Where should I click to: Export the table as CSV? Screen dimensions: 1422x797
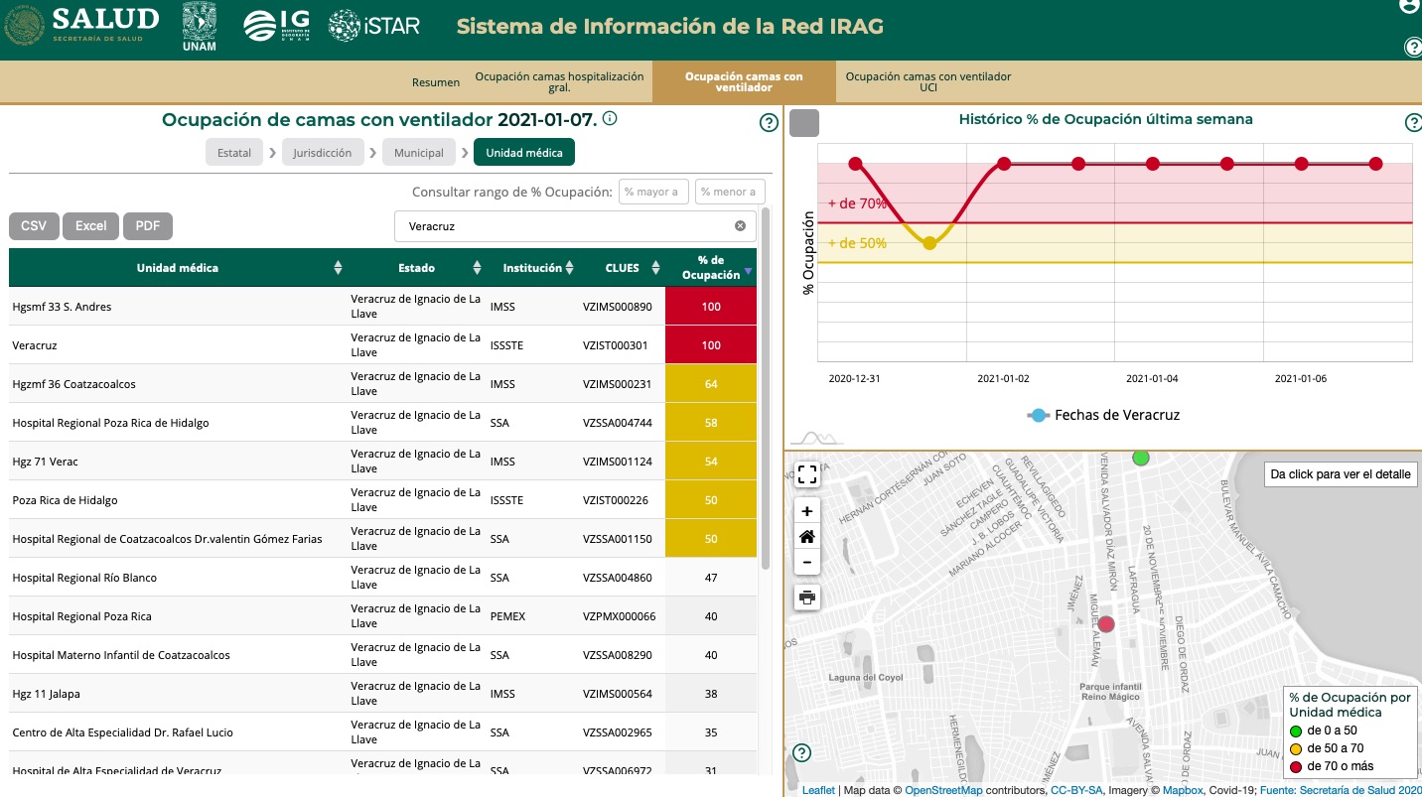click(34, 226)
